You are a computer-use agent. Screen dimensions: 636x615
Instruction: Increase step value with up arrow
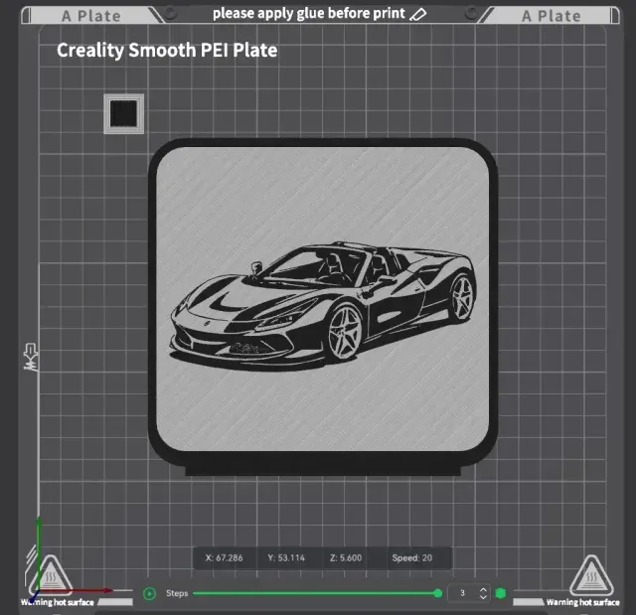click(x=483, y=589)
